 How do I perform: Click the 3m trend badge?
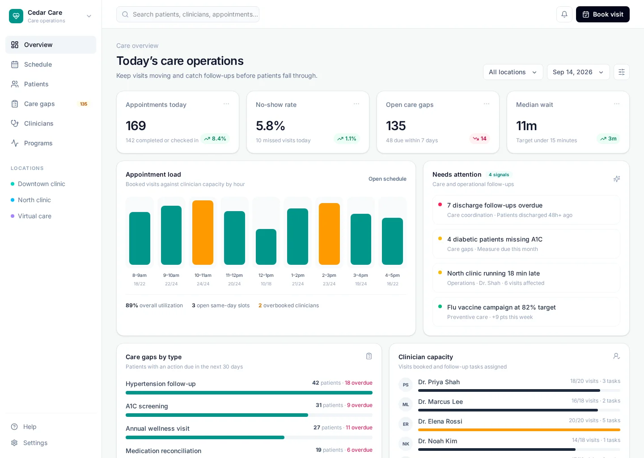[608, 139]
